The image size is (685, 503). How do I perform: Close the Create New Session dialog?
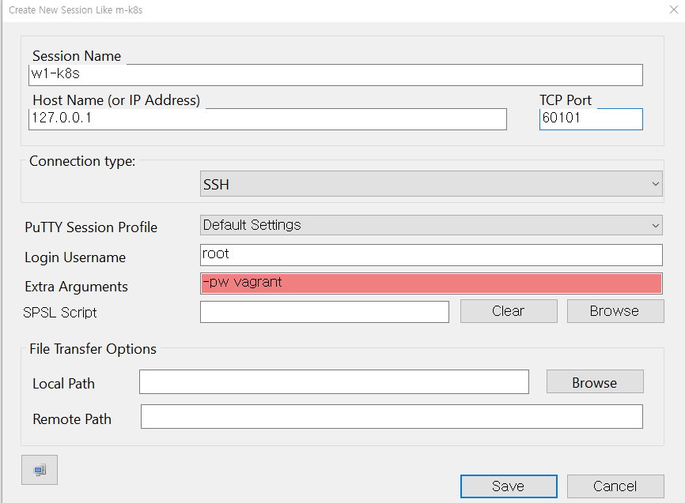674,9
